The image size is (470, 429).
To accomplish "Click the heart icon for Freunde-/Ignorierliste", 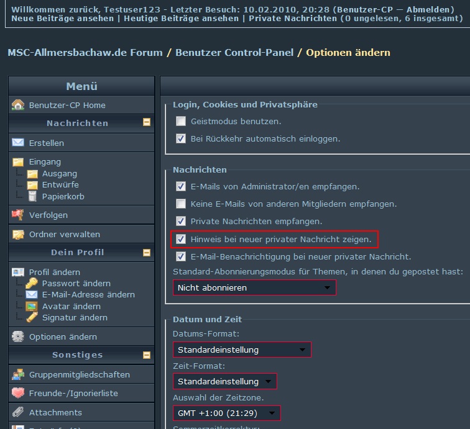I will [x=18, y=393].
